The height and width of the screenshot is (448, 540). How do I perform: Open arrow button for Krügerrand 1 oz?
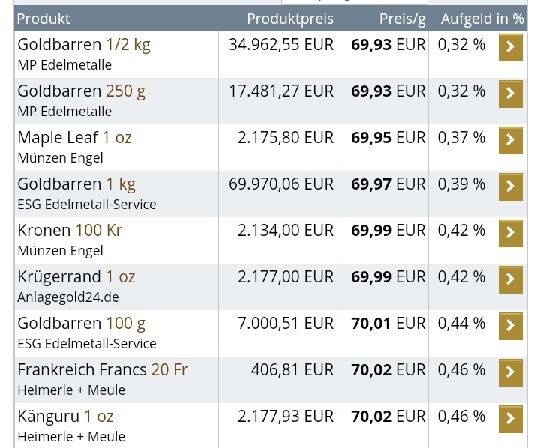(x=510, y=279)
